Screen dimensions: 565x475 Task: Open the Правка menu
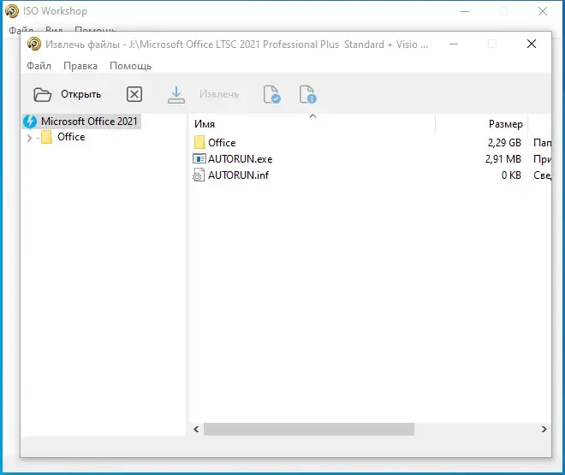click(80, 66)
